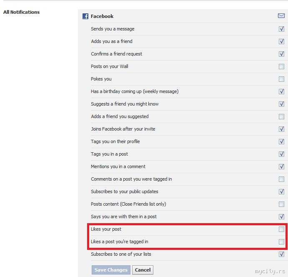The width and height of the screenshot is (288, 277).
Task: Uncheck the 'Has a birthday coming up' checkbox
Action: coord(281,91)
